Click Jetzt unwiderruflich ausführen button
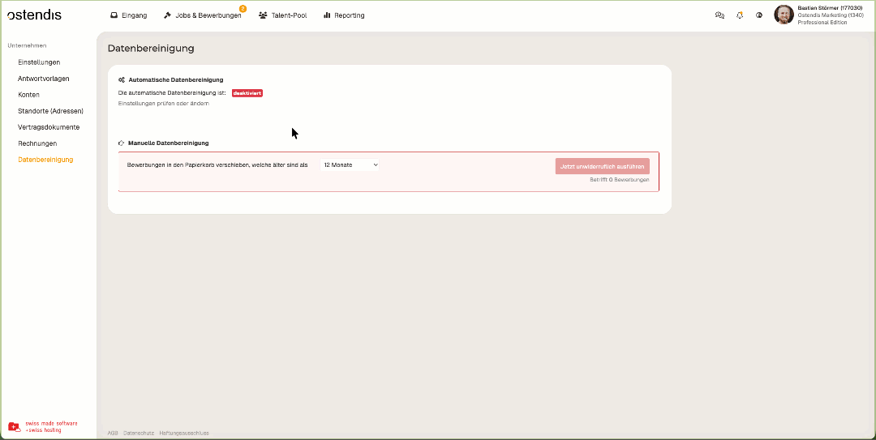Image resolution: width=876 pixels, height=440 pixels. 602,166
